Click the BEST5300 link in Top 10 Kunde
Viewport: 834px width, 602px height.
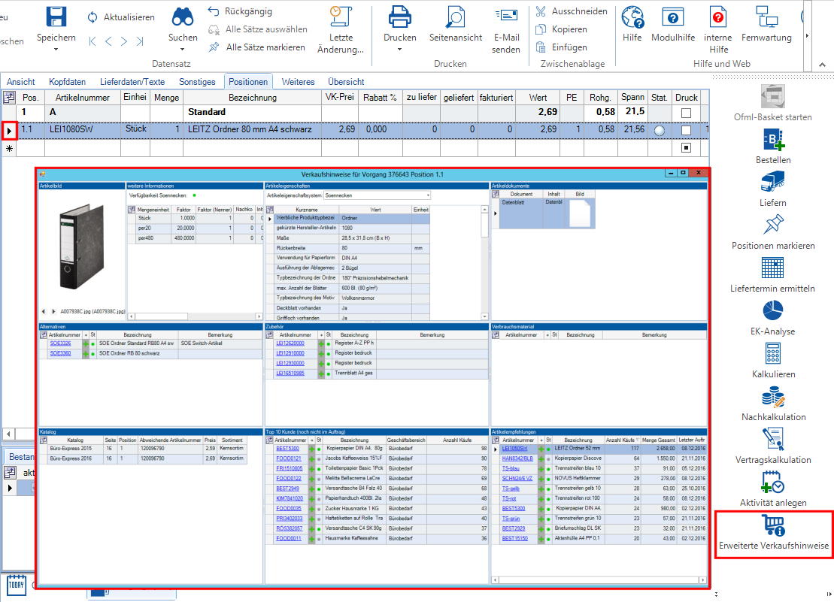click(288, 449)
